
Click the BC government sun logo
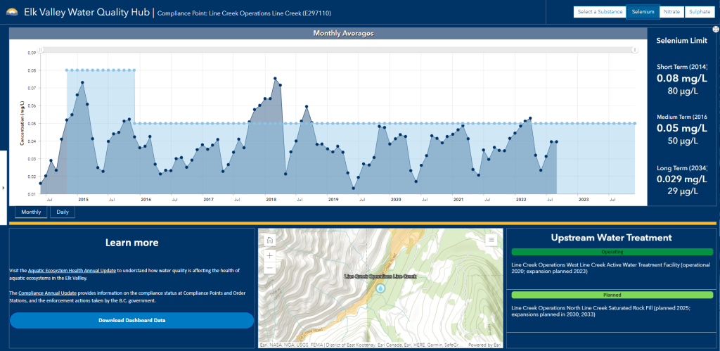pyautogui.click(x=11, y=13)
